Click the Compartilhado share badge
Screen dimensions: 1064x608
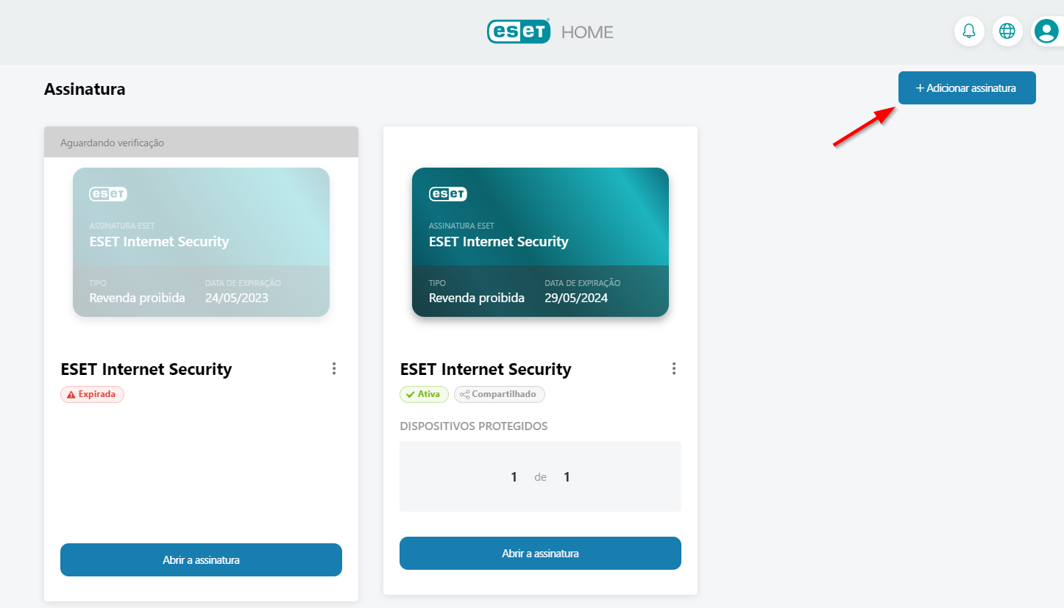tap(499, 394)
